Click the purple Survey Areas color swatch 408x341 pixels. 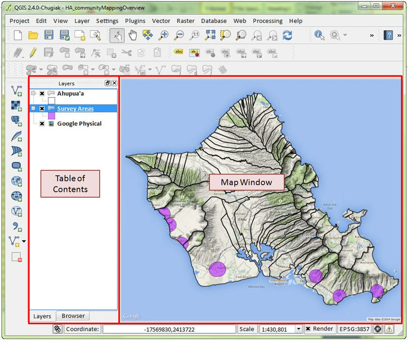[x=51, y=116]
